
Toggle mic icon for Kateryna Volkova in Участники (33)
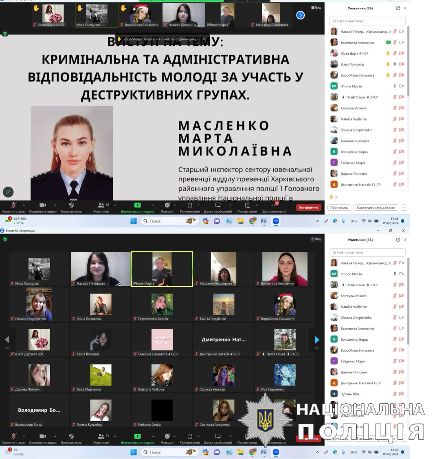point(395,296)
